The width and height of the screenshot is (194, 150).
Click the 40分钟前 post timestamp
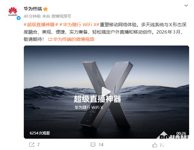click(32, 16)
